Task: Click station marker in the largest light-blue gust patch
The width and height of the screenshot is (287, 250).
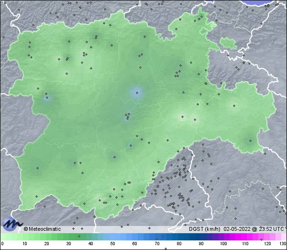Action: click(x=137, y=93)
